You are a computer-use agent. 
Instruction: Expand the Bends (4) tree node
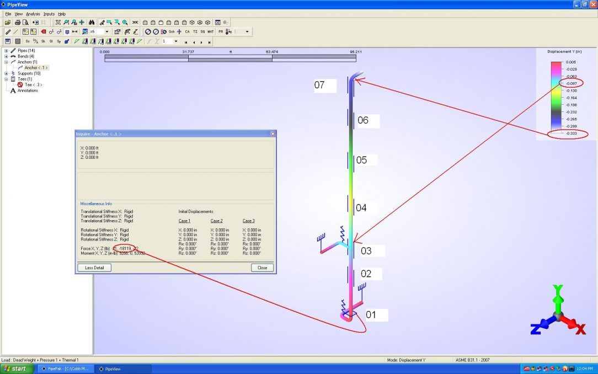pyautogui.click(x=6, y=56)
